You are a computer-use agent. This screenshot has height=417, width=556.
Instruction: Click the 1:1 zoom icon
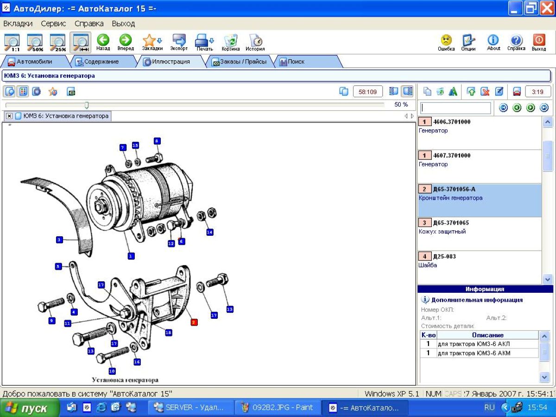12,42
